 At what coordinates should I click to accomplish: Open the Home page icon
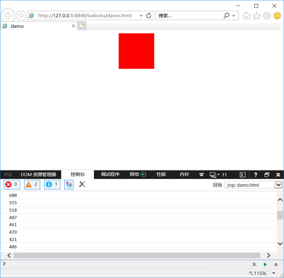[246, 15]
